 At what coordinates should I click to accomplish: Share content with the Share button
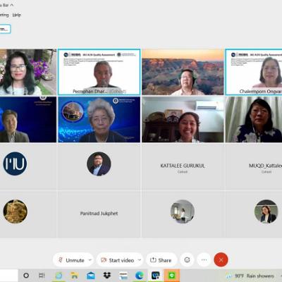click(x=161, y=260)
